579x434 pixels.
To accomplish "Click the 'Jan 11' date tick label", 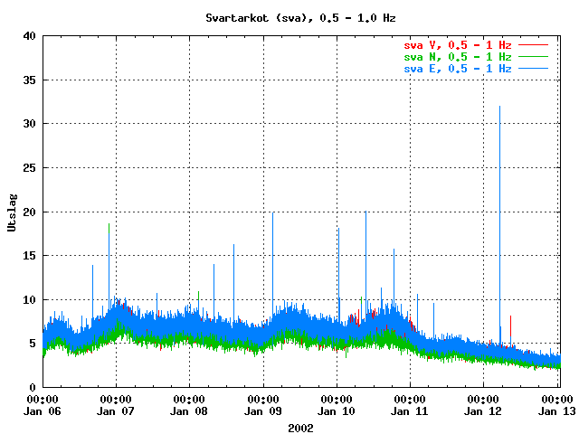I will coord(410,410).
